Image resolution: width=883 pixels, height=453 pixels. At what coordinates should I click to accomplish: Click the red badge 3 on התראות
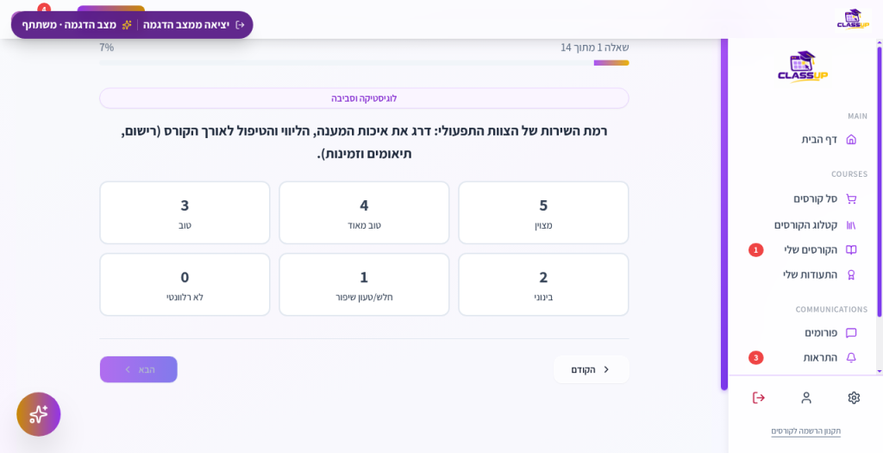coord(755,358)
